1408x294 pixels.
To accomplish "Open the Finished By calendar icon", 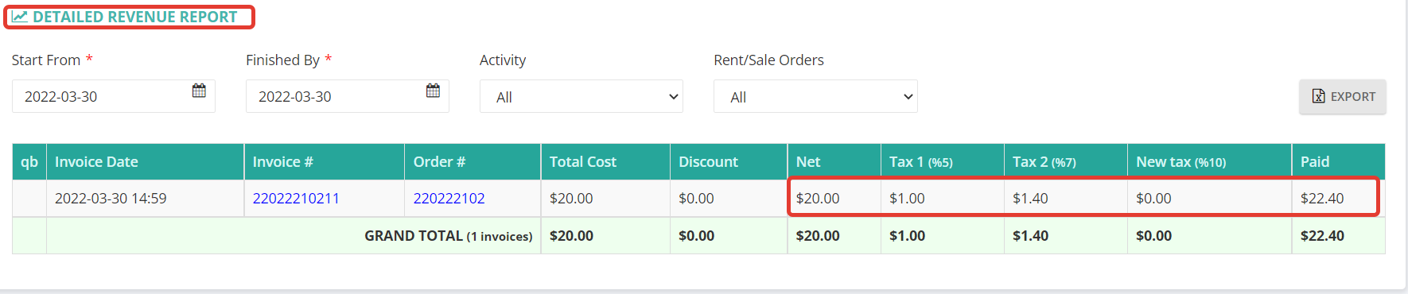I will [x=433, y=91].
